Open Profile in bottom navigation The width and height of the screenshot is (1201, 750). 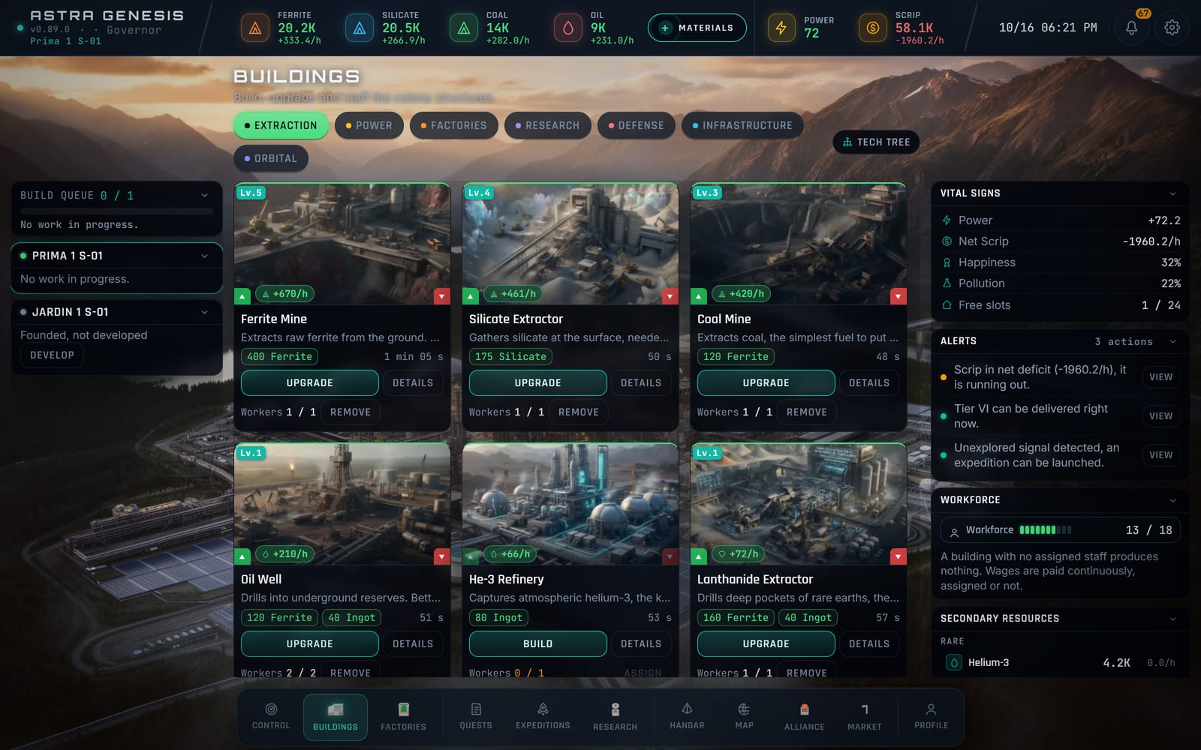[x=931, y=716]
